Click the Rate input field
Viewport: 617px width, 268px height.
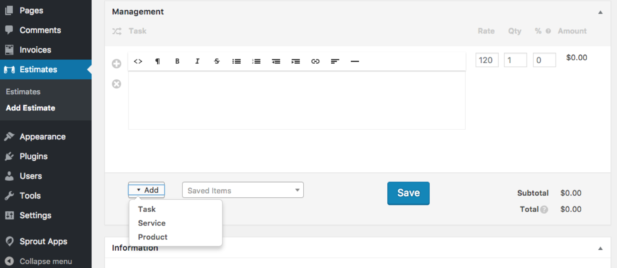tap(487, 60)
